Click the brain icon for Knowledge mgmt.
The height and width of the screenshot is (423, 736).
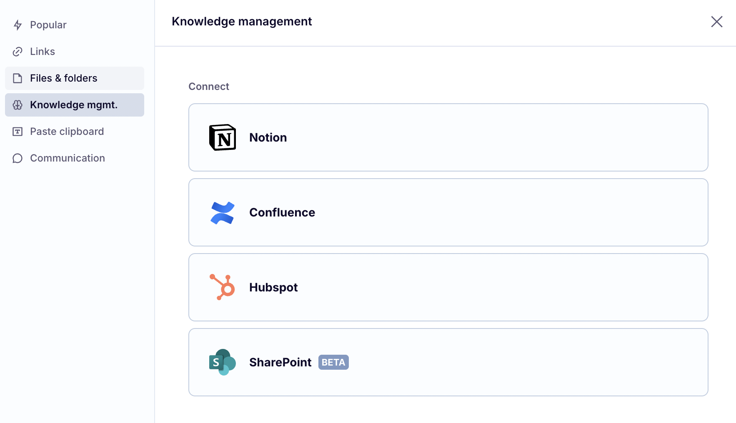click(18, 105)
